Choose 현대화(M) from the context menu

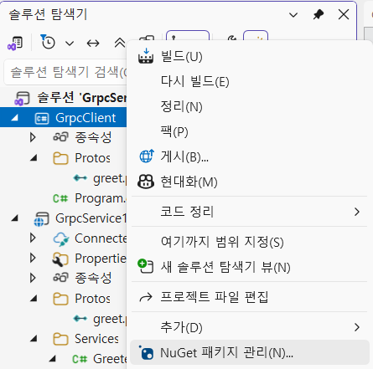(249, 182)
